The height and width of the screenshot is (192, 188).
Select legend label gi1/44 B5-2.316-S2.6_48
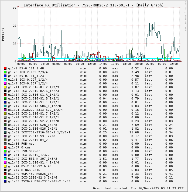tap(30, 166)
